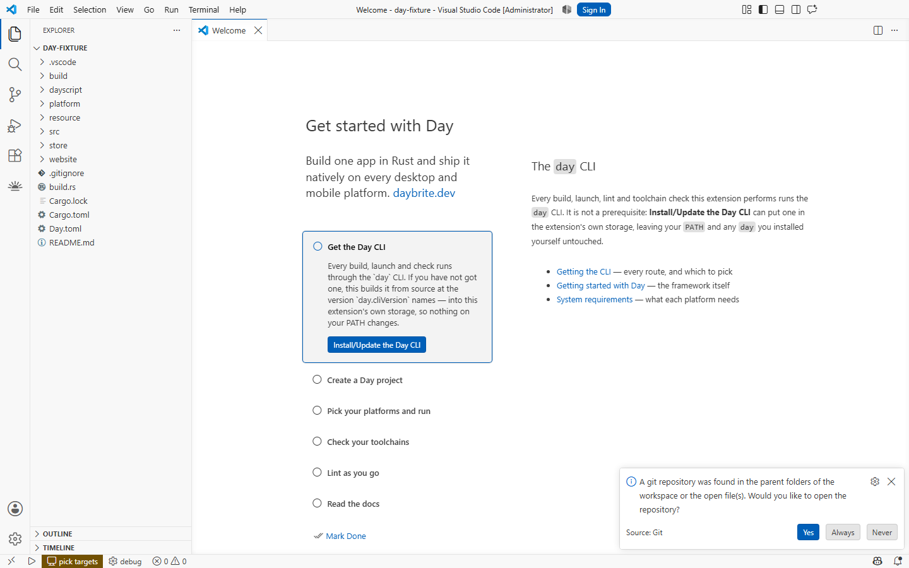Toggle the bottom Panel icon
This screenshot has width=909, height=568.
pyautogui.click(x=780, y=9)
